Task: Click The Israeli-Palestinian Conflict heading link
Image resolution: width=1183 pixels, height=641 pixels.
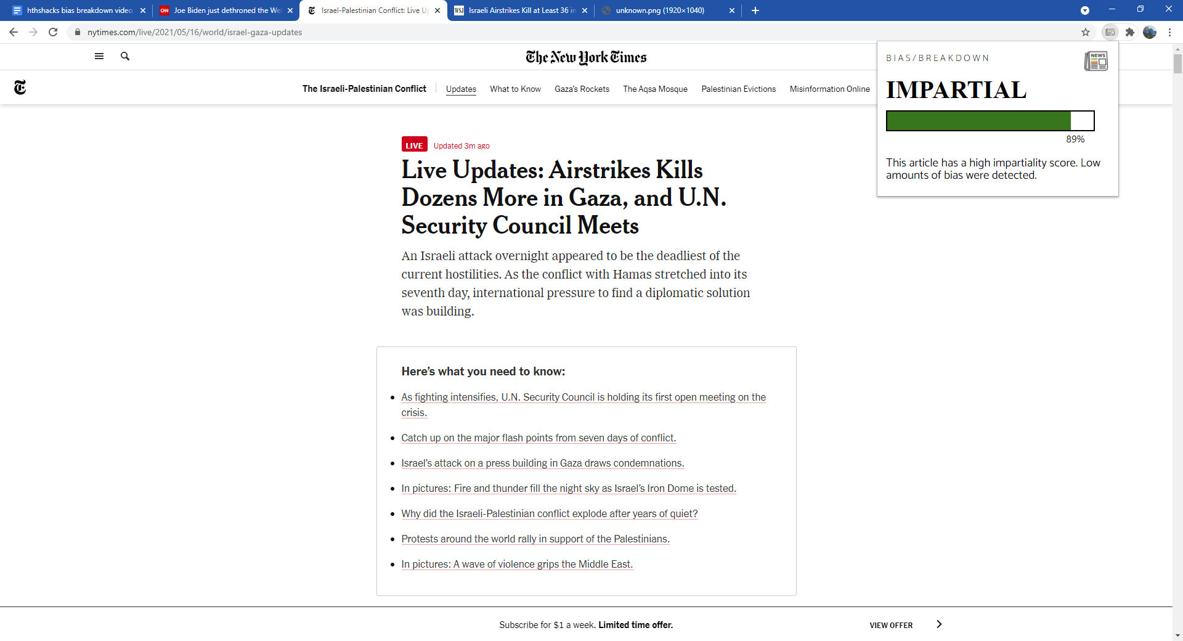Action: [x=364, y=89]
